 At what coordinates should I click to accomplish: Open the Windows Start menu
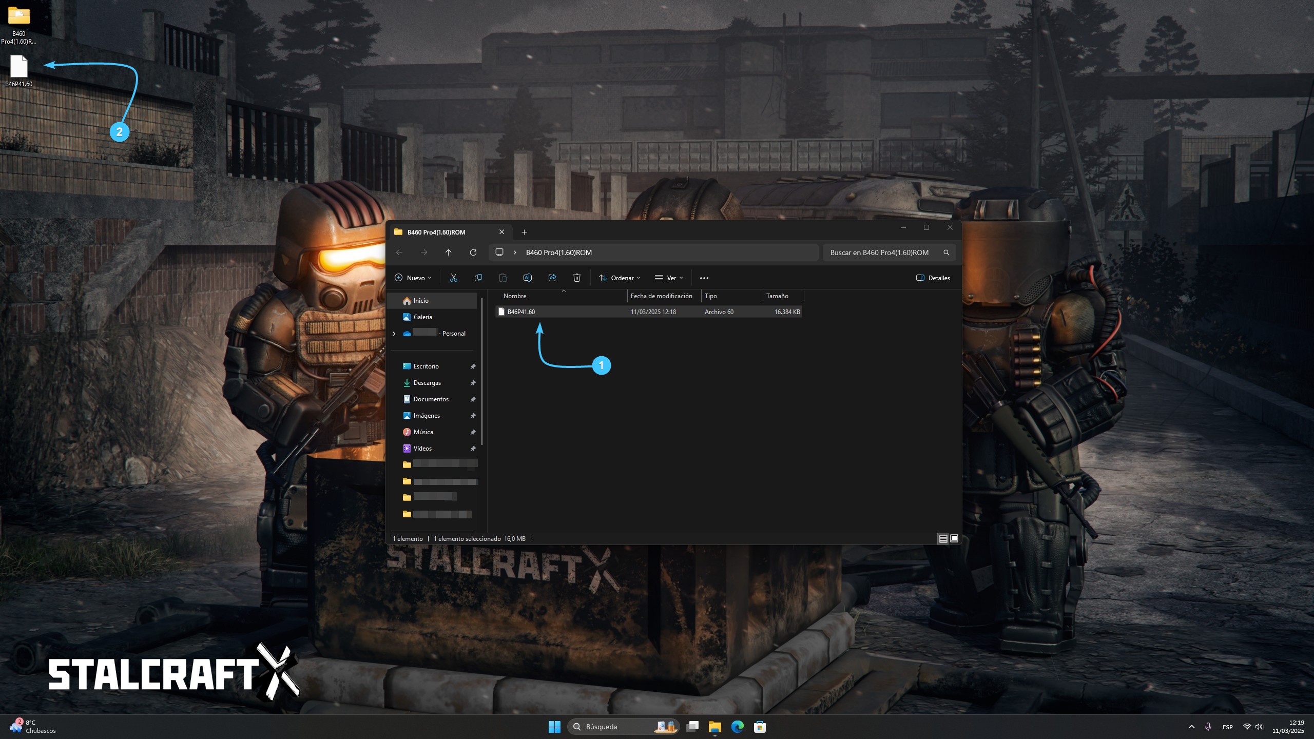(554, 727)
